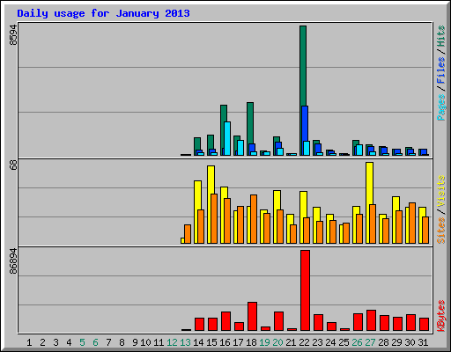Click the green day label 19
The height and width of the screenshot is (352, 451).
264,342
